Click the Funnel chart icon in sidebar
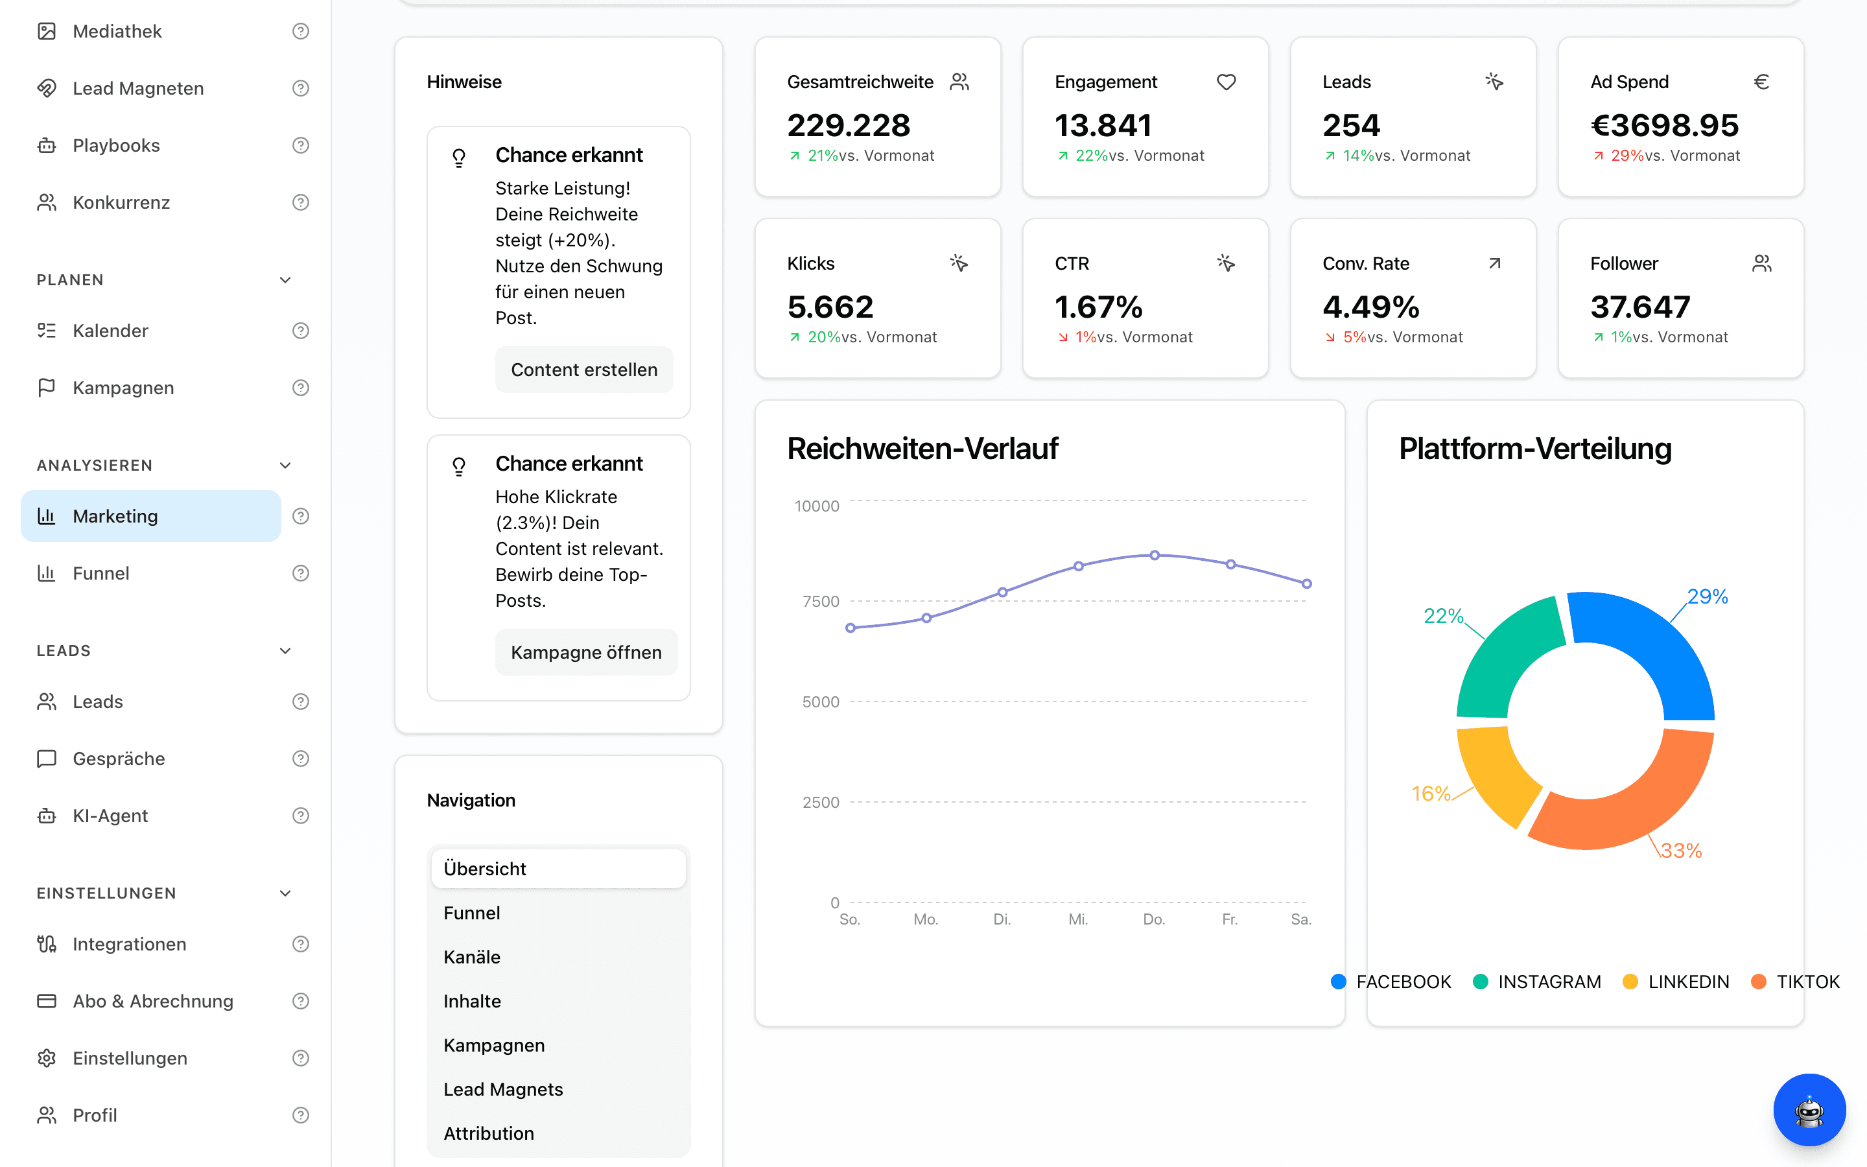Image resolution: width=1867 pixels, height=1167 pixels. point(47,572)
